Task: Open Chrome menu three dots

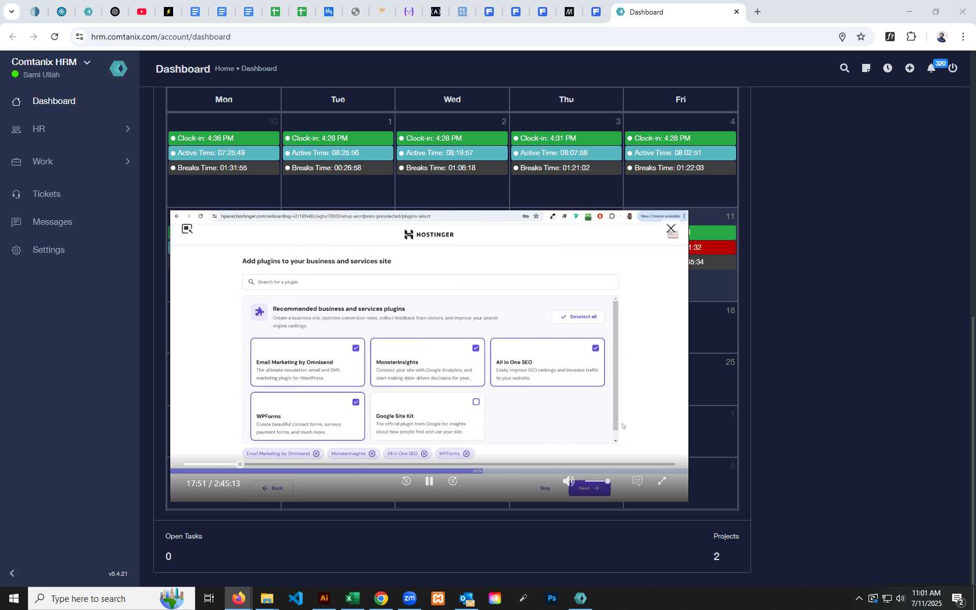Action: (x=963, y=37)
